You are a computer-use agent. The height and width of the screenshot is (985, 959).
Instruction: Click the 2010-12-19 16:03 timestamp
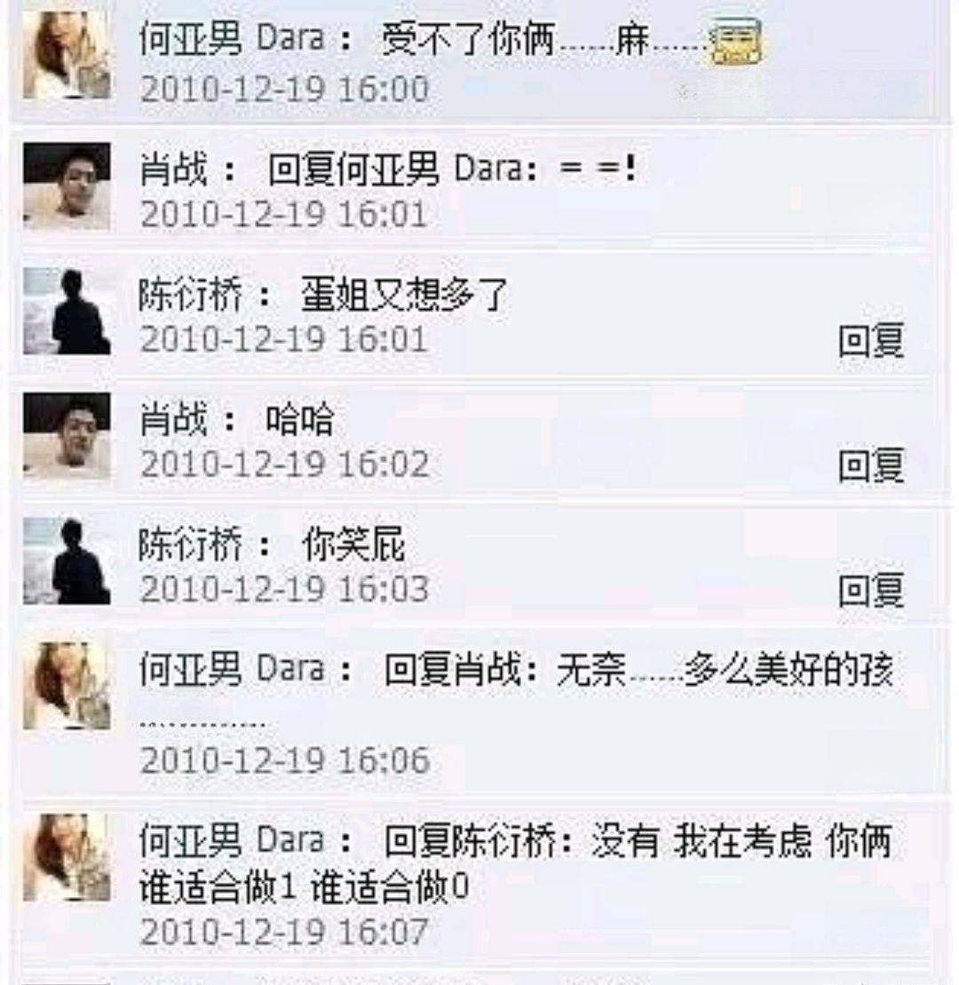tap(284, 589)
